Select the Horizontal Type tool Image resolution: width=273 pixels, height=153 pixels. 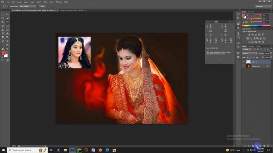click(8, 41)
